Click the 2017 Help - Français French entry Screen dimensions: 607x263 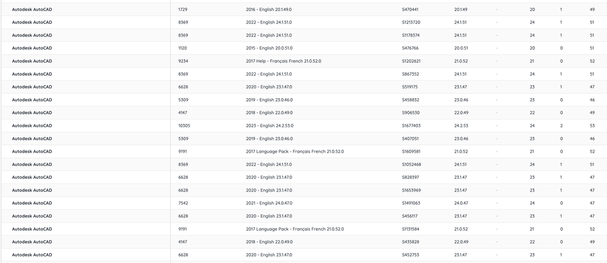(283, 61)
